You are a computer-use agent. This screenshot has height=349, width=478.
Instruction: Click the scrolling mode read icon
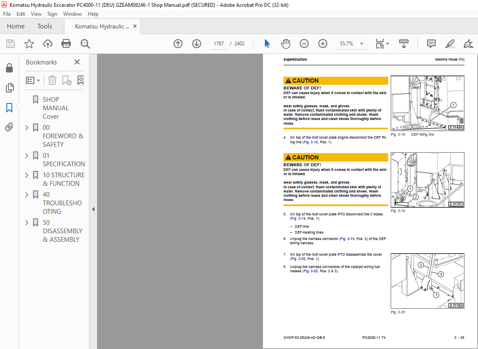(403, 44)
